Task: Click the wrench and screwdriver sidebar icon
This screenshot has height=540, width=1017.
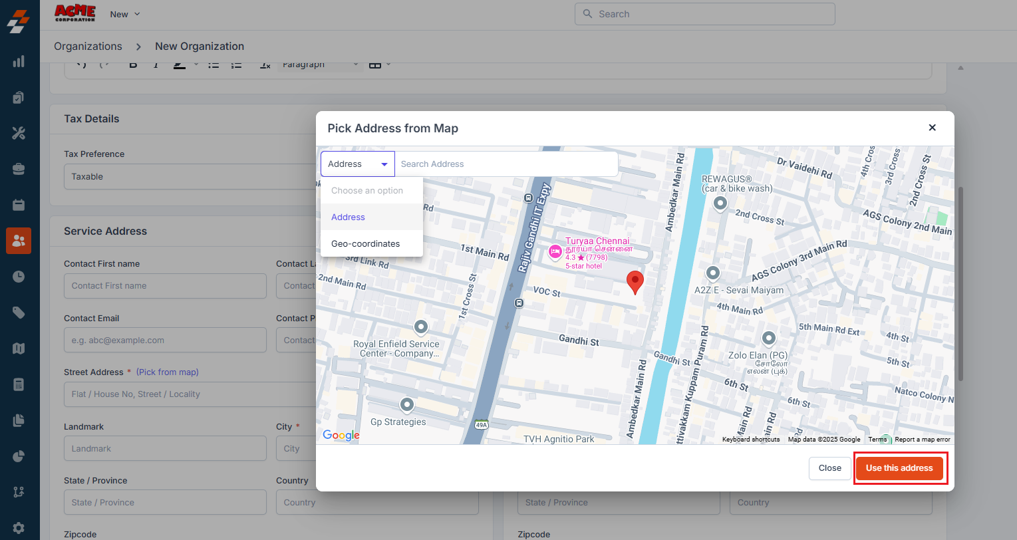Action: 19,133
